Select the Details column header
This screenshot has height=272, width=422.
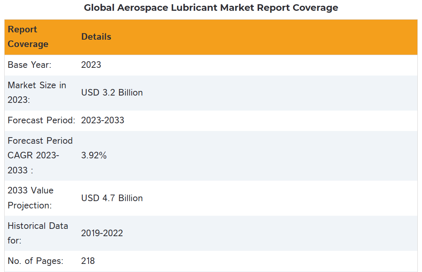pos(96,37)
